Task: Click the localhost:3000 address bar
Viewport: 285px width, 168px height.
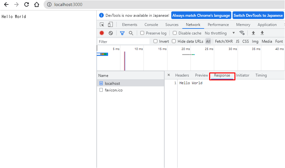Action: pos(164,4)
